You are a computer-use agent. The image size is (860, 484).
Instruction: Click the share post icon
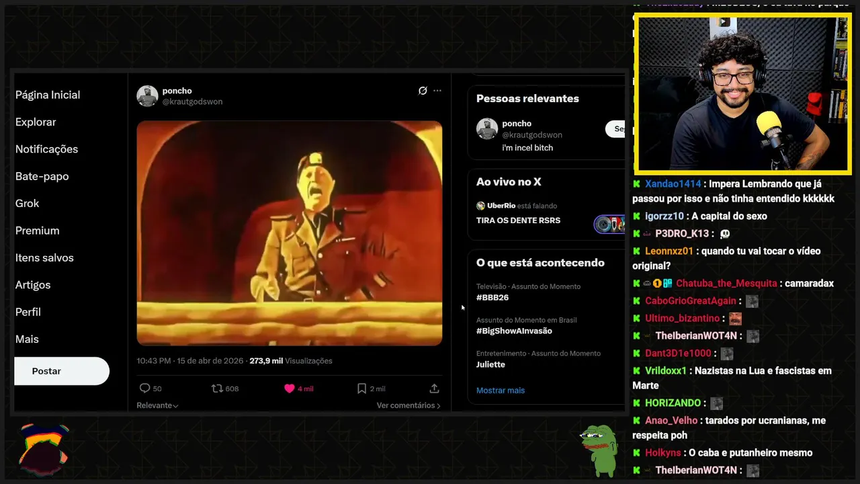434,389
